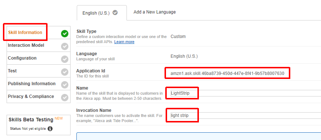
Task: Click gray checkmark beside Privacy & Compliance
Action: pyautogui.click(x=65, y=98)
